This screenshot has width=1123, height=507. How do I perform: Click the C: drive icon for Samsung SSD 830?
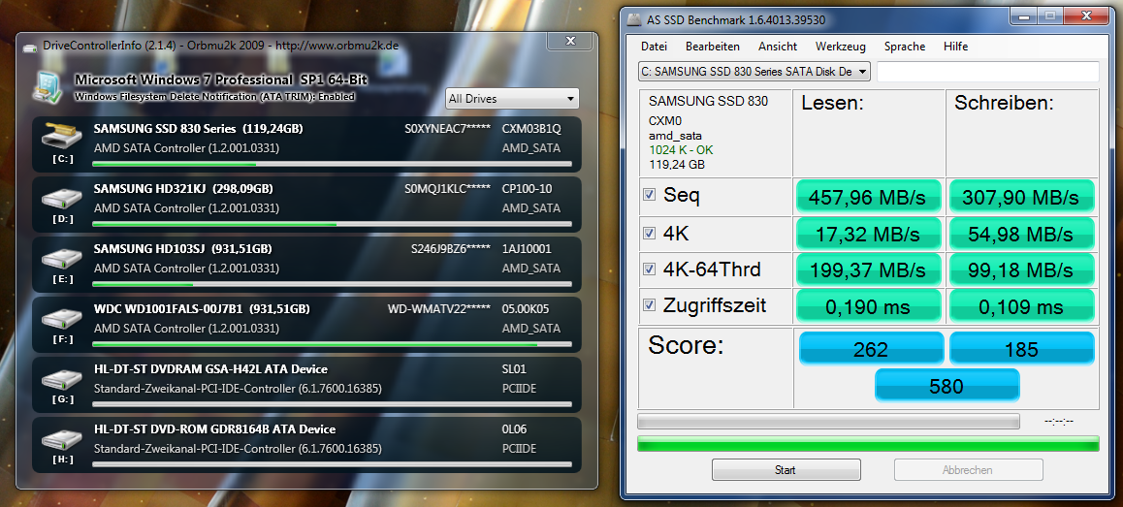[63, 136]
